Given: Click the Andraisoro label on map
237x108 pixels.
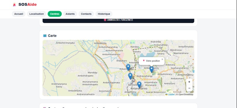Looking at the screenshot, I should [170, 83].
